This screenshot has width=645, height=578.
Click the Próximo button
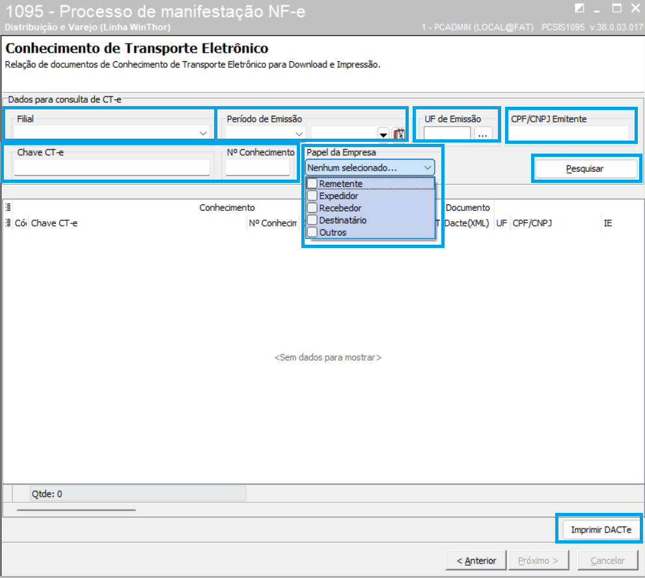538,560
